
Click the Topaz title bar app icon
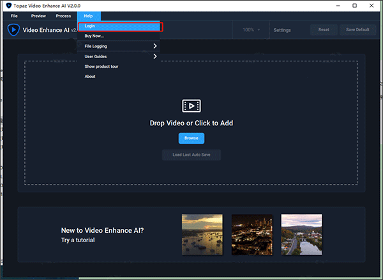click(x=9, y=6)
